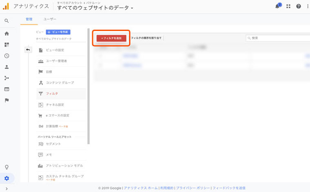Open ビューの設定 in the view menu
Viewport: 310px width, 192px height.
pos(55,50)
